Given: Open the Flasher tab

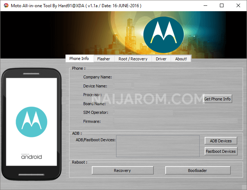Looking at the screenshot, I should [104, 59].
